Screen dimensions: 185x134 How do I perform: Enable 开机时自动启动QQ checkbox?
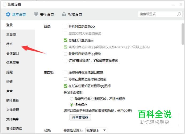point(65,27)
